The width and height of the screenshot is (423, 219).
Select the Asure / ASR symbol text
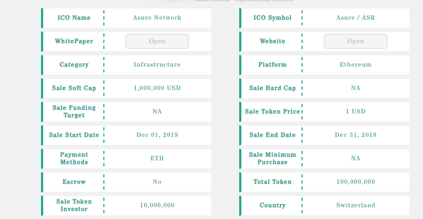coord(355,18)
